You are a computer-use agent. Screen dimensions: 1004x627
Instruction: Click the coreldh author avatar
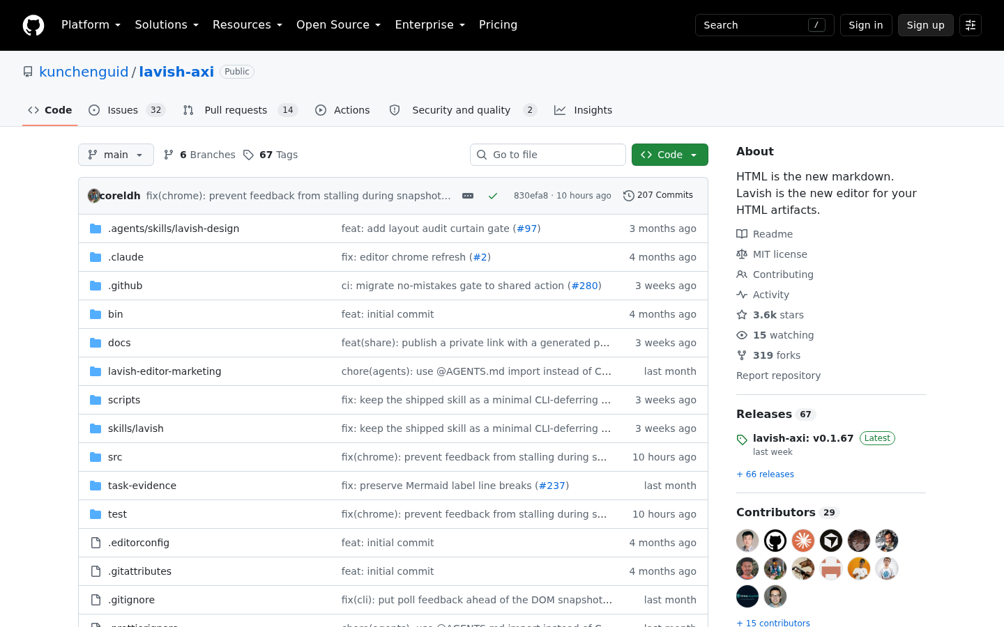(93, 196)
